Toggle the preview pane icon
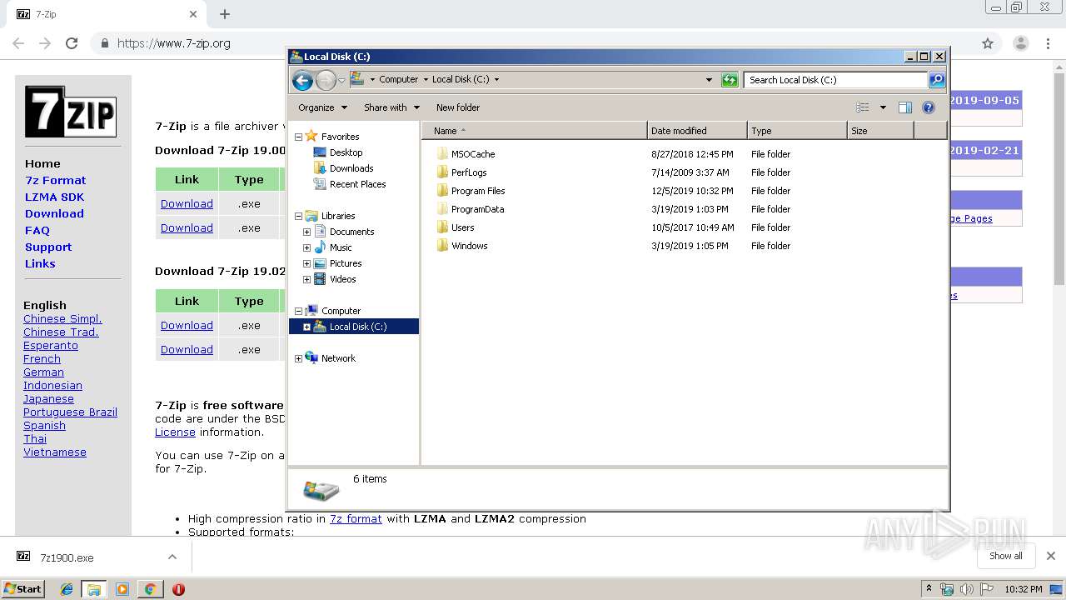The width and height of the screenshot is (1066, 600). [905, 107]
